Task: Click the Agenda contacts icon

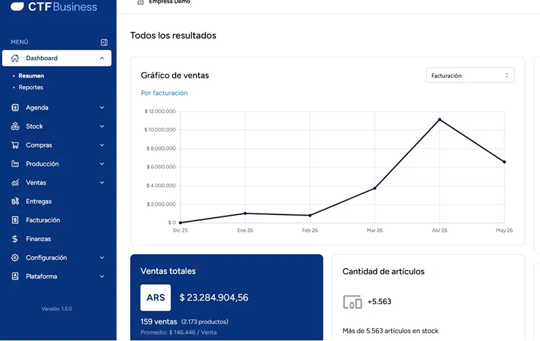Action: coord(15,108)
